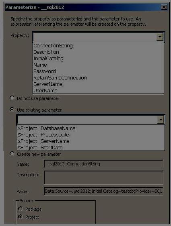This screenshot has width=171, height=226.
Task: Select Create new parameter radio button
Action: click(12, 154)
